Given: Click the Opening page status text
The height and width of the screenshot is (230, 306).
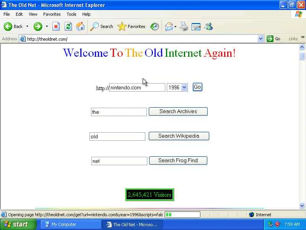Looking at the screenshot, I should point(85,215).
